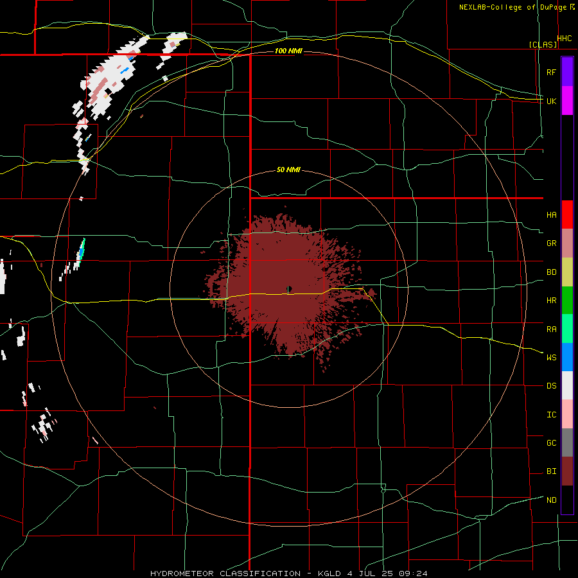Click the BI legend label
The image size is (578, 578).
coord(551,471)
